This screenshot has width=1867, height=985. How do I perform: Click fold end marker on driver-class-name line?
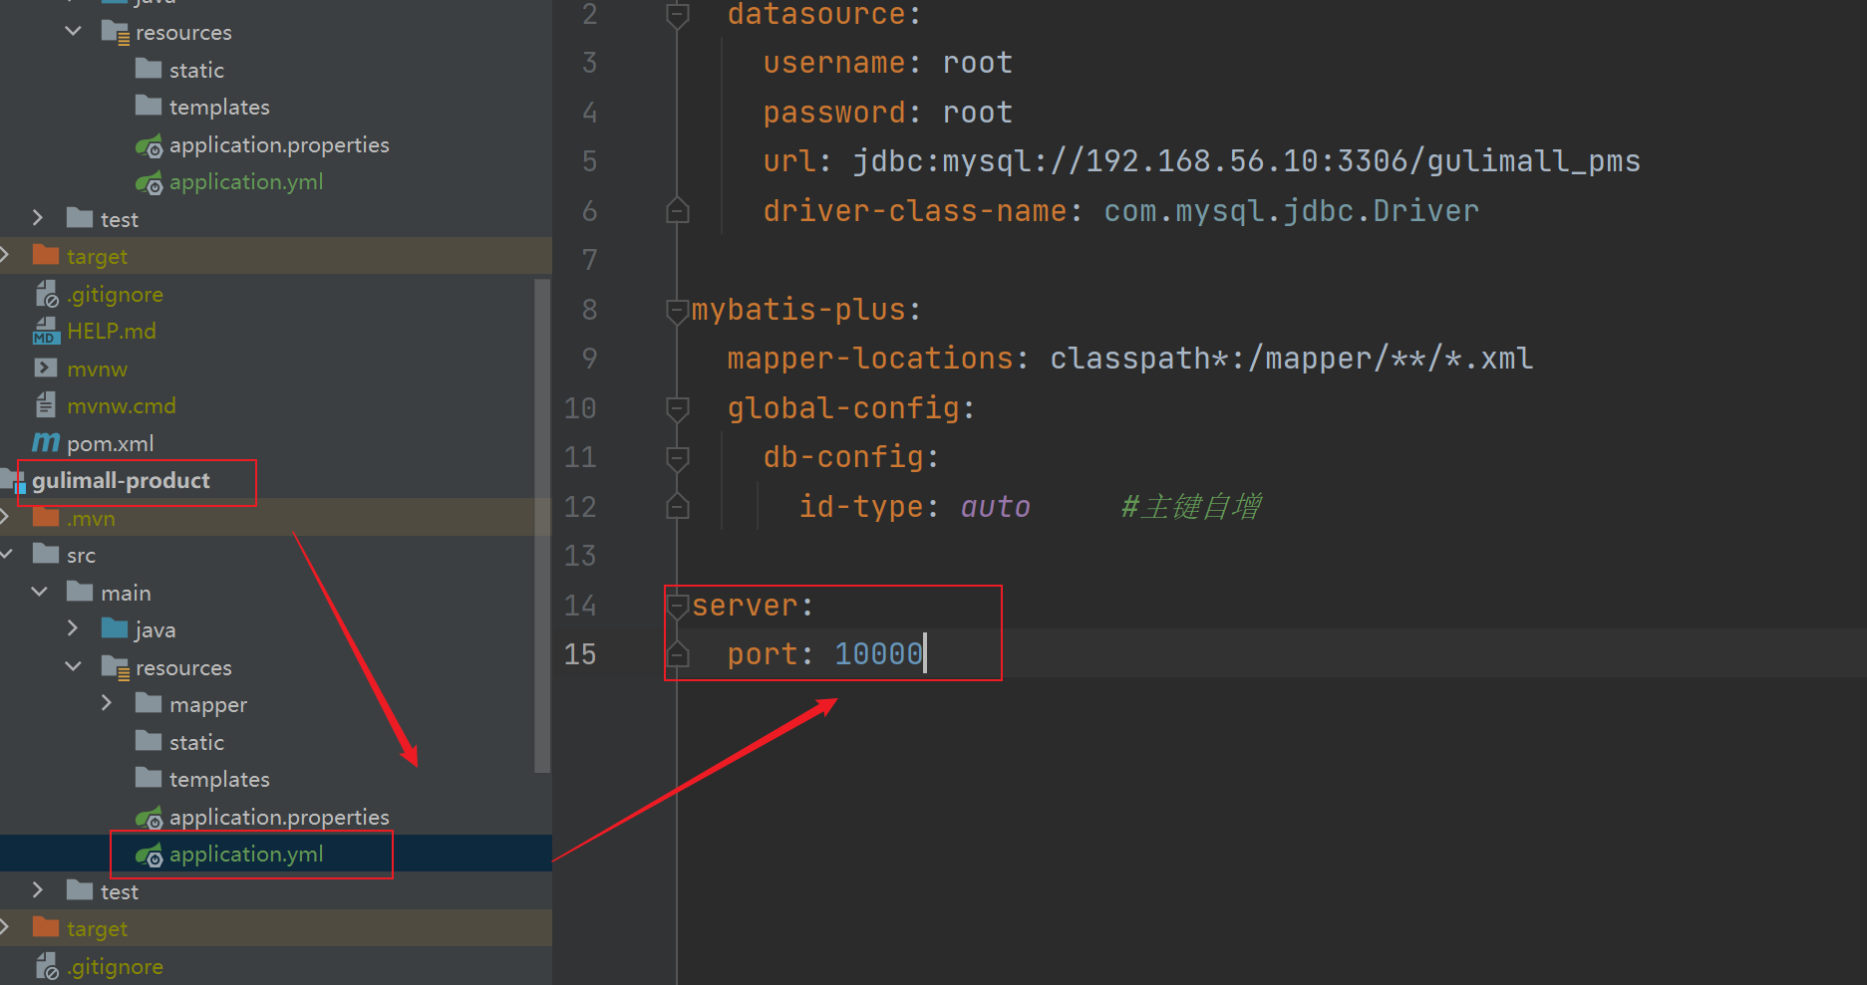point(677,209)
